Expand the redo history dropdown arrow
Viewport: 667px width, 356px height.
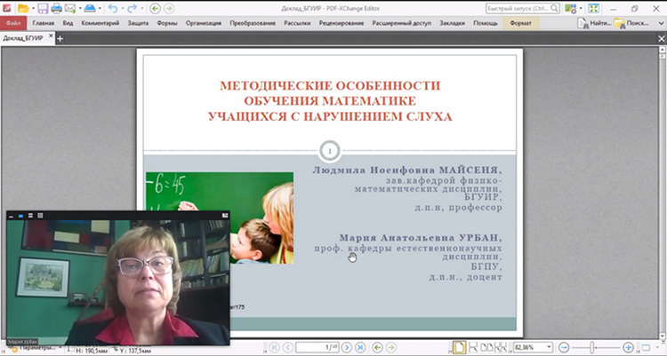pyautogui.click(x=142, y=8)
